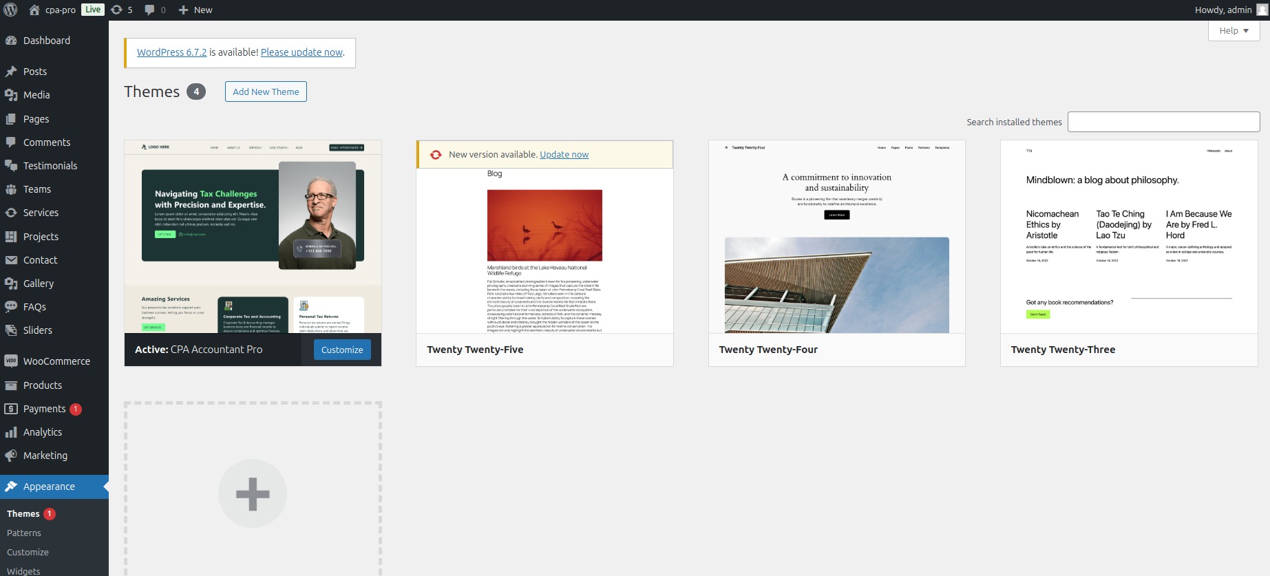Click the WordPress logo icon

pos(10,10)
